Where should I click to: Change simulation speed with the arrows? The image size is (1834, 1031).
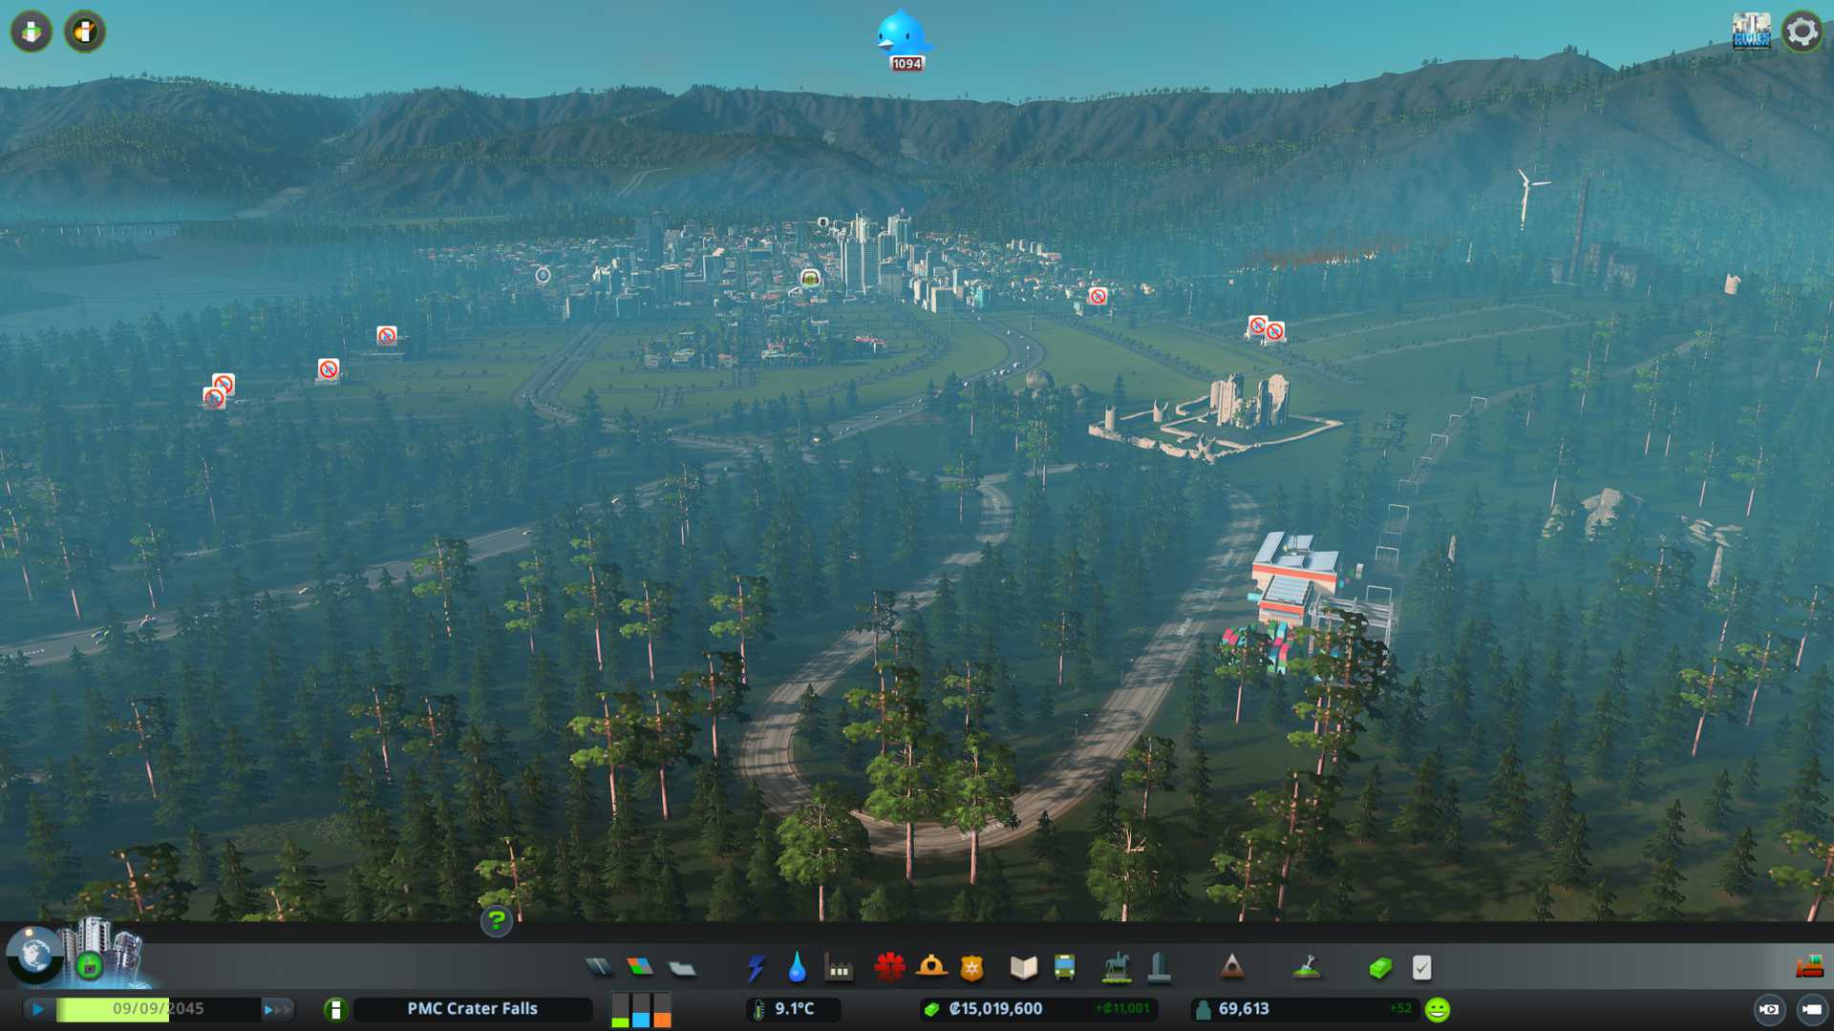point(277,1009)
